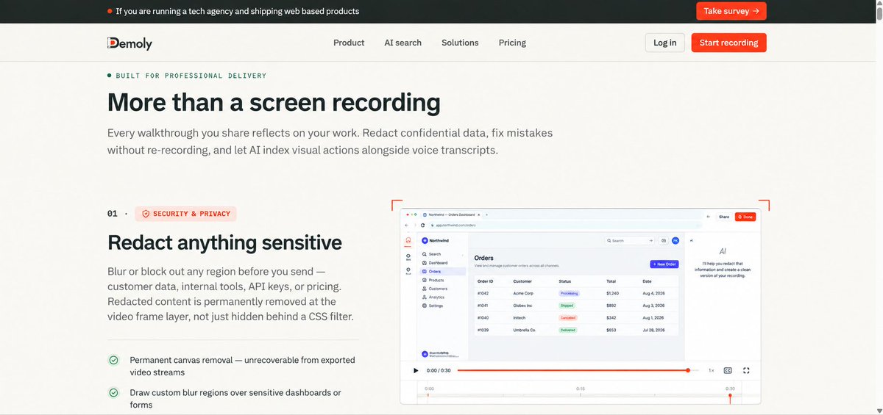The width and height of the screenshot is (883, 415).
Task: Click the Demoly logo in the header
Action: point(130,43)
